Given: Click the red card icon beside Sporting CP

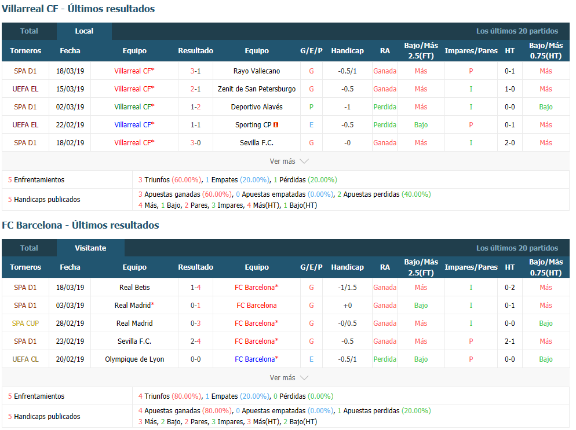Looking at the screenshot, I should tap(276, 125).
